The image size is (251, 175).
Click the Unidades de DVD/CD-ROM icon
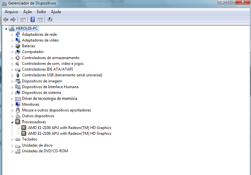tap(18, 151)
